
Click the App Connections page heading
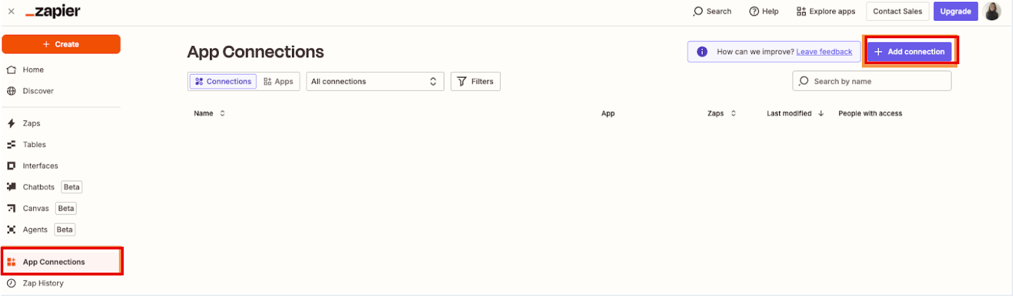(x=255, y=52)
